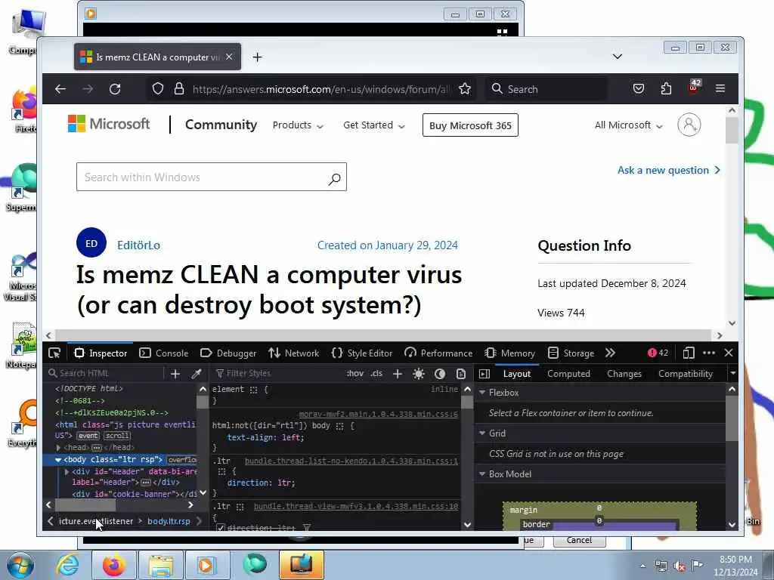774x580 pixels.
Task: Open the Style Editor tab
Action: point(362,353)
